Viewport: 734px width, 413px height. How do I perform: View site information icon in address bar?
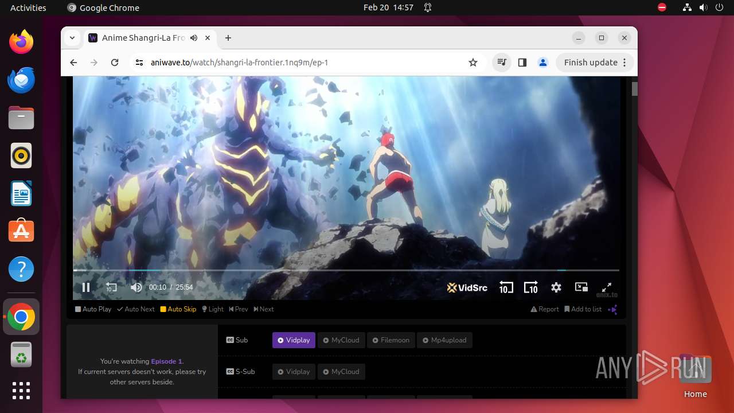coord(139,63)
